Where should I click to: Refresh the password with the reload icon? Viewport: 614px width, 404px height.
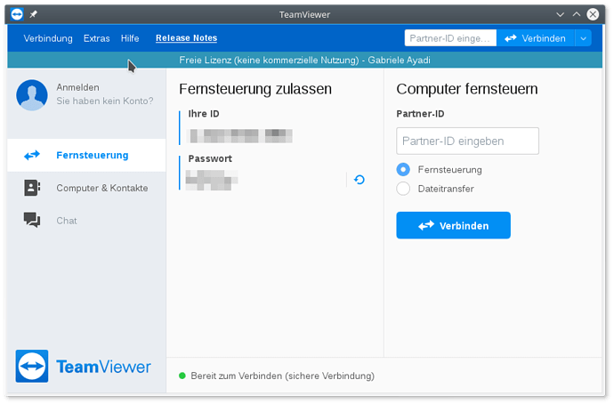pos(360,180)
